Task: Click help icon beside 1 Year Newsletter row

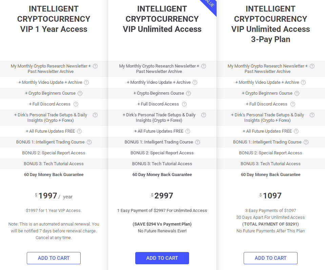Action: coord(95,66)
